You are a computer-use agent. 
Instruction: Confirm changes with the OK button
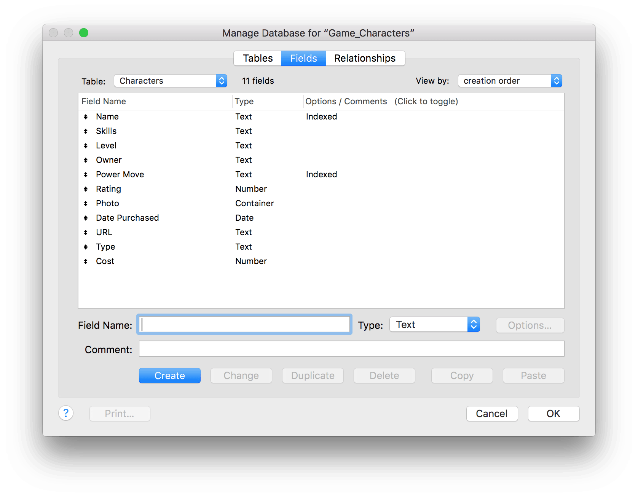[x=553, y=414]
